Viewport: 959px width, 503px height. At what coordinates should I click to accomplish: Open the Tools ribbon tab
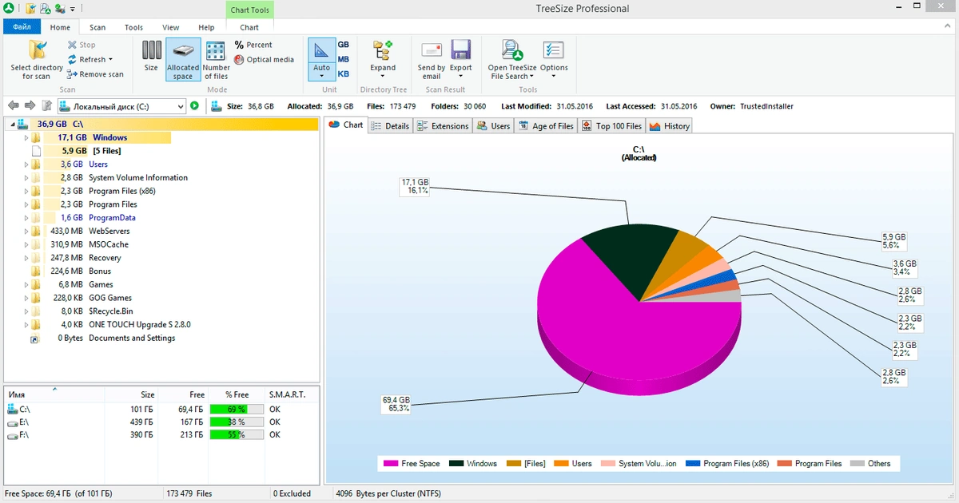pyautogui.click(x=134, y=27)
